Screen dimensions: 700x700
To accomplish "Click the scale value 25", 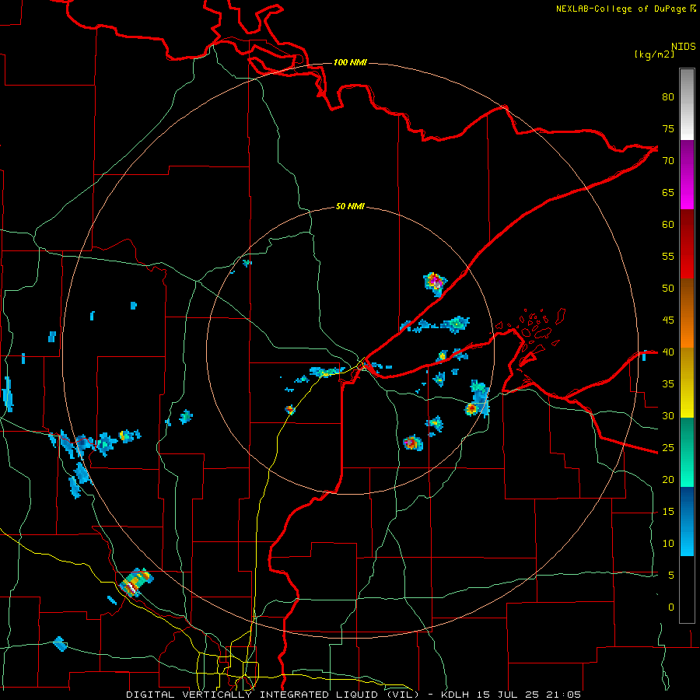I will pyautogui.click(x=668, y=448).
